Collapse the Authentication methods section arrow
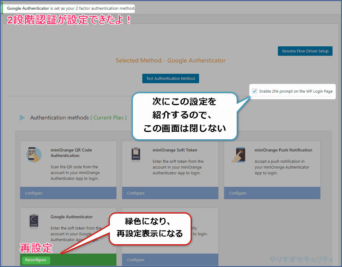Viewport: 342px width, 267px height. 23,118
